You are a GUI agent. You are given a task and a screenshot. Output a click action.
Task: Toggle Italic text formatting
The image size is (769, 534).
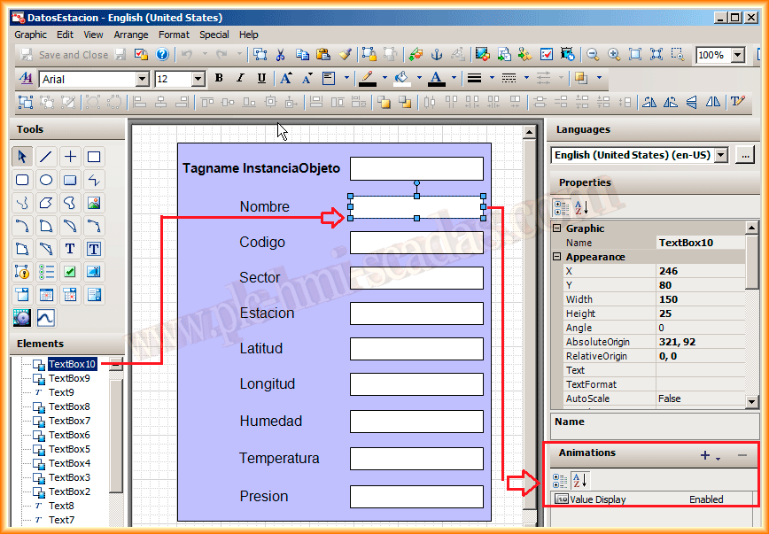coord(240,79)
